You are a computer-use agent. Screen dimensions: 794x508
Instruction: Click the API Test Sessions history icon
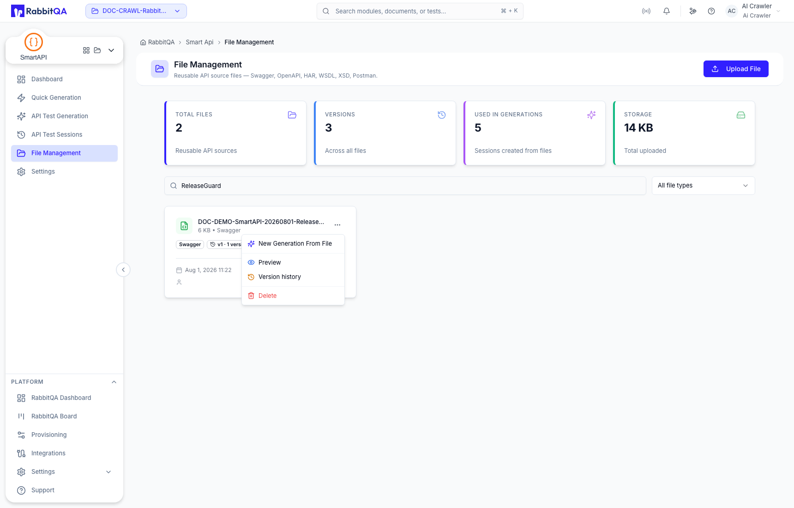tap(21, 135)
